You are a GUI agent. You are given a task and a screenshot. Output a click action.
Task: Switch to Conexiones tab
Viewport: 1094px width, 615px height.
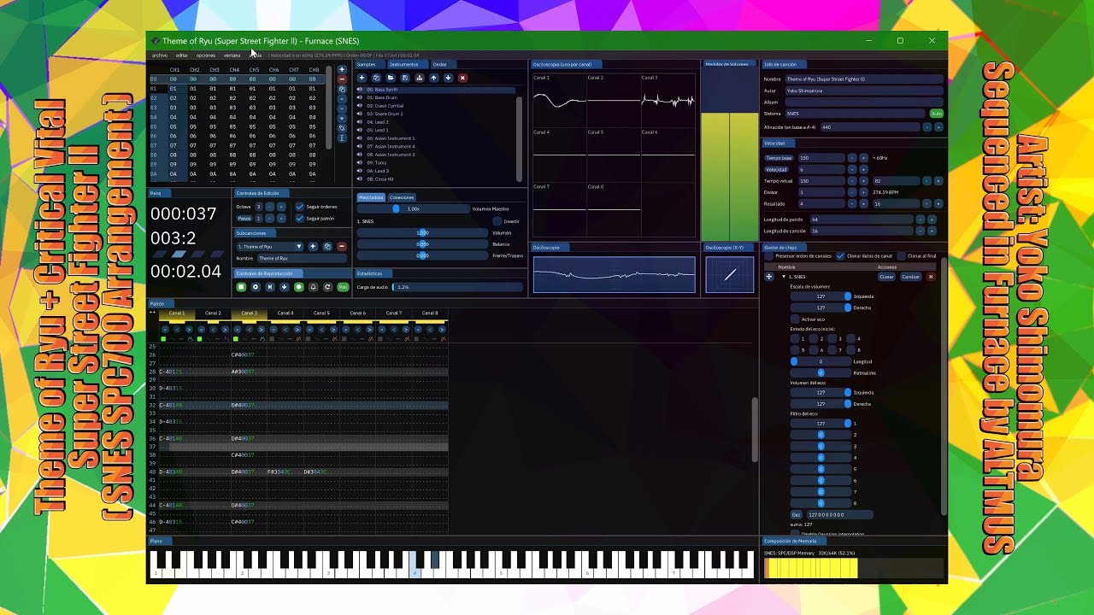coord(402,197)
